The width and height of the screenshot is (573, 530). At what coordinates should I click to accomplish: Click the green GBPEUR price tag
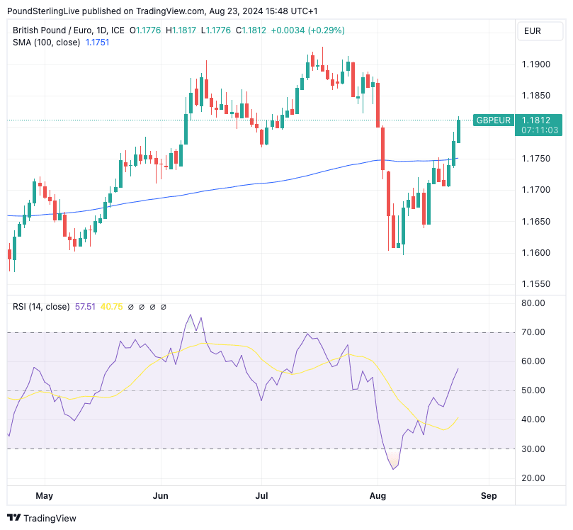(x=493, y=120)
